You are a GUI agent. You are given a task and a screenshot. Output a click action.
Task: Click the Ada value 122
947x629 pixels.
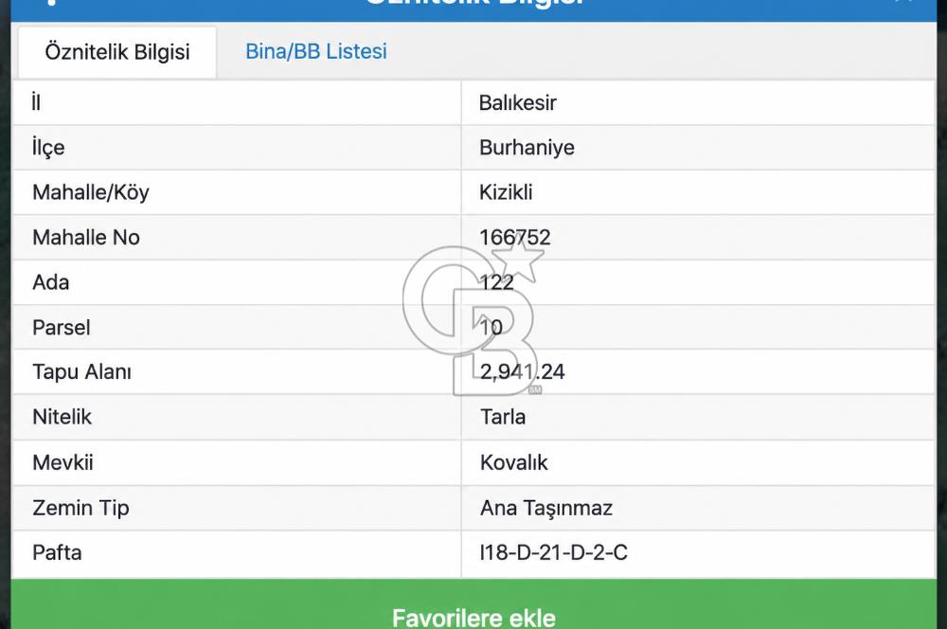pyautogui.click(x=496, y=282)
